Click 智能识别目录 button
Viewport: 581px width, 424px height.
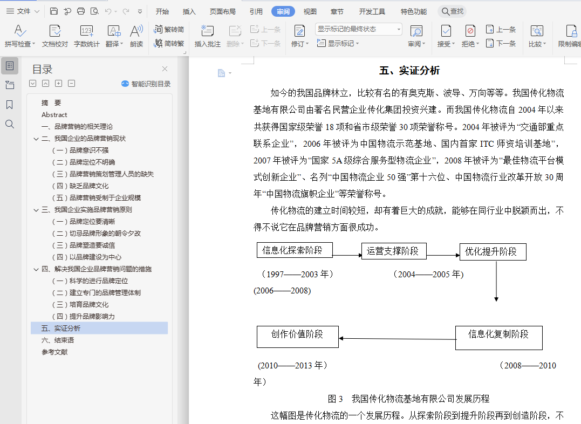point(146,84)
